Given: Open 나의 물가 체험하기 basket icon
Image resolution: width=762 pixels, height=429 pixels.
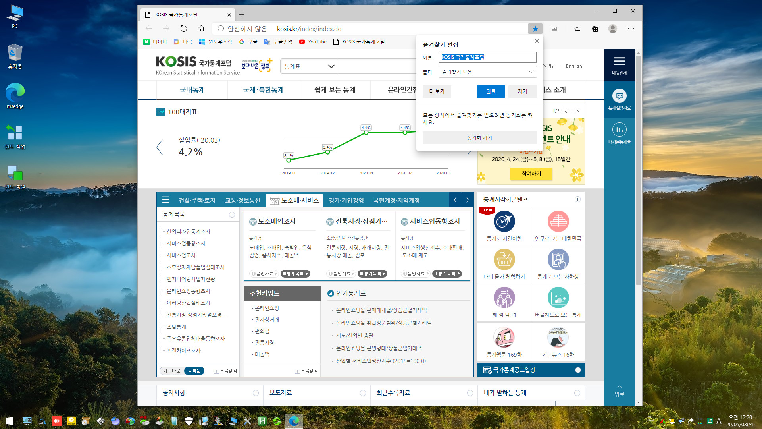Looking at the screenshot, I should 504,260.
